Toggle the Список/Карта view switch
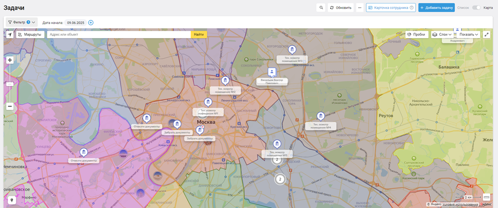This screenshot has height=208, width=498. pos(477,8)
